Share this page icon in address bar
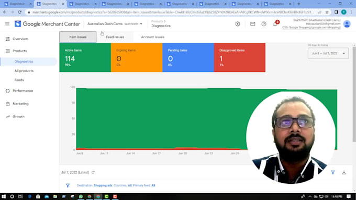 tap(319, 12)
